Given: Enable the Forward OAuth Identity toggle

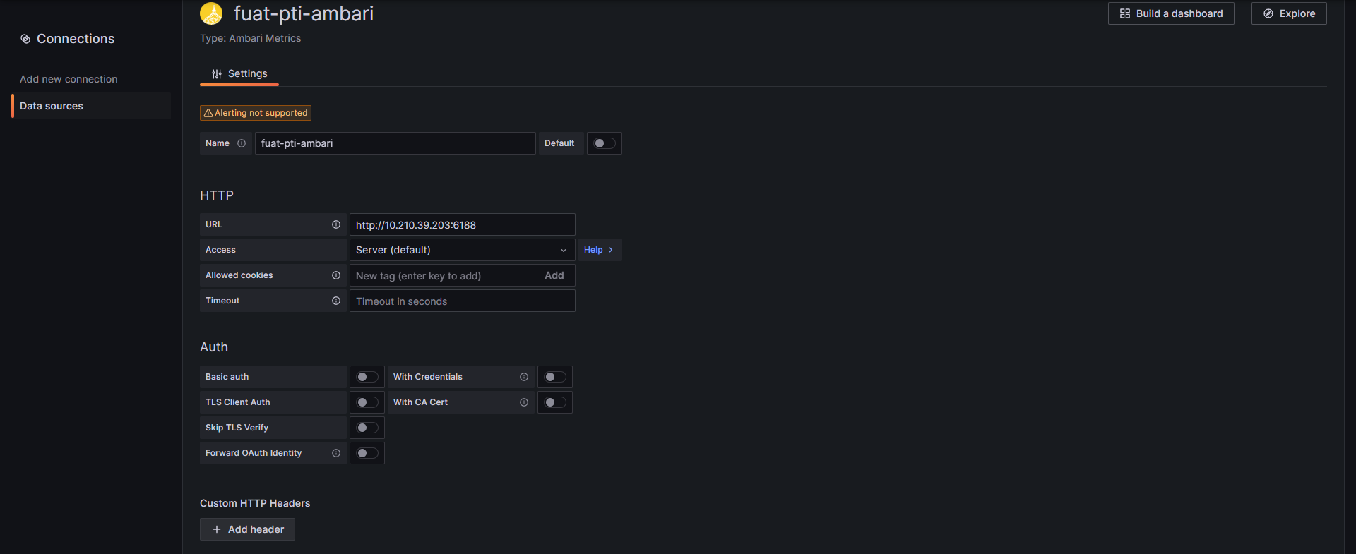Looking at the screenshot, I should [x=367, y=453].
